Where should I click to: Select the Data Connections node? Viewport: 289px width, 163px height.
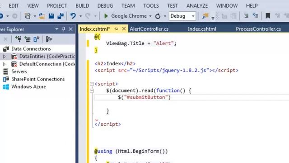click(31, 49)
